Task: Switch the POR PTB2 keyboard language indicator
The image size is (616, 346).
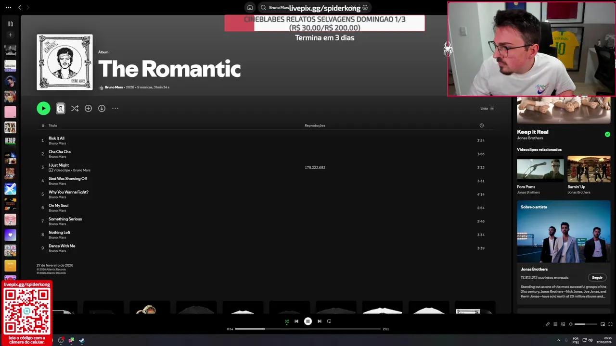Action: 576,340
